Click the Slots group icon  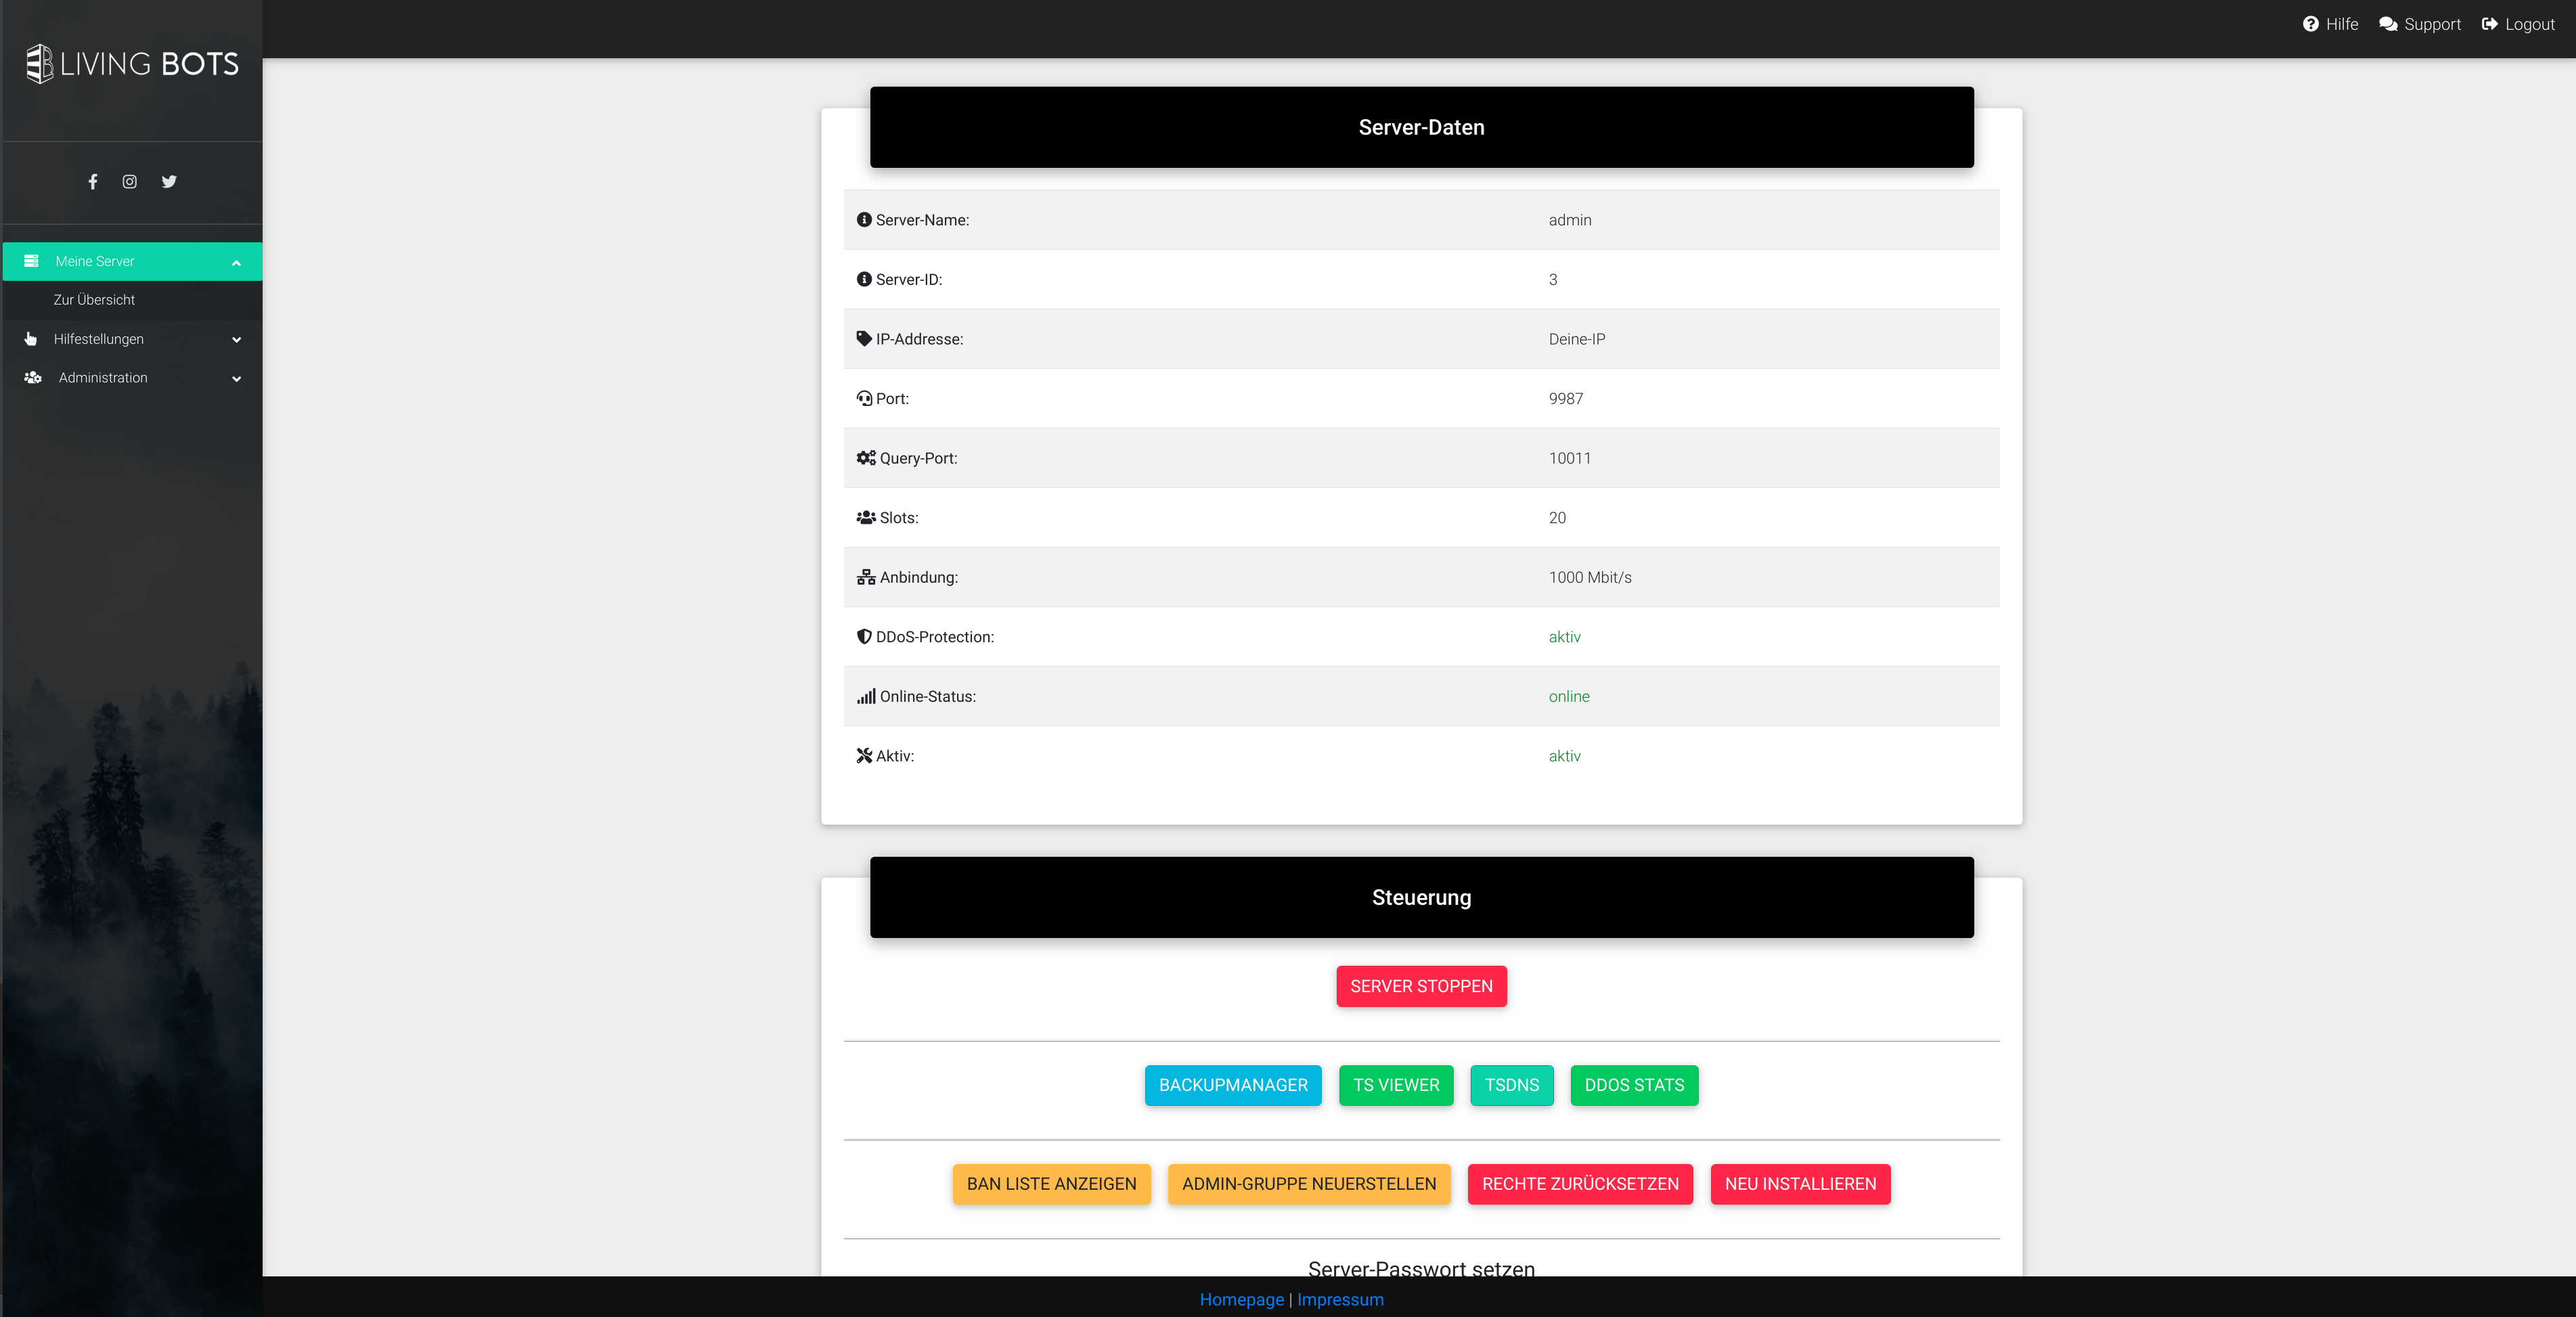coord(866,516)
